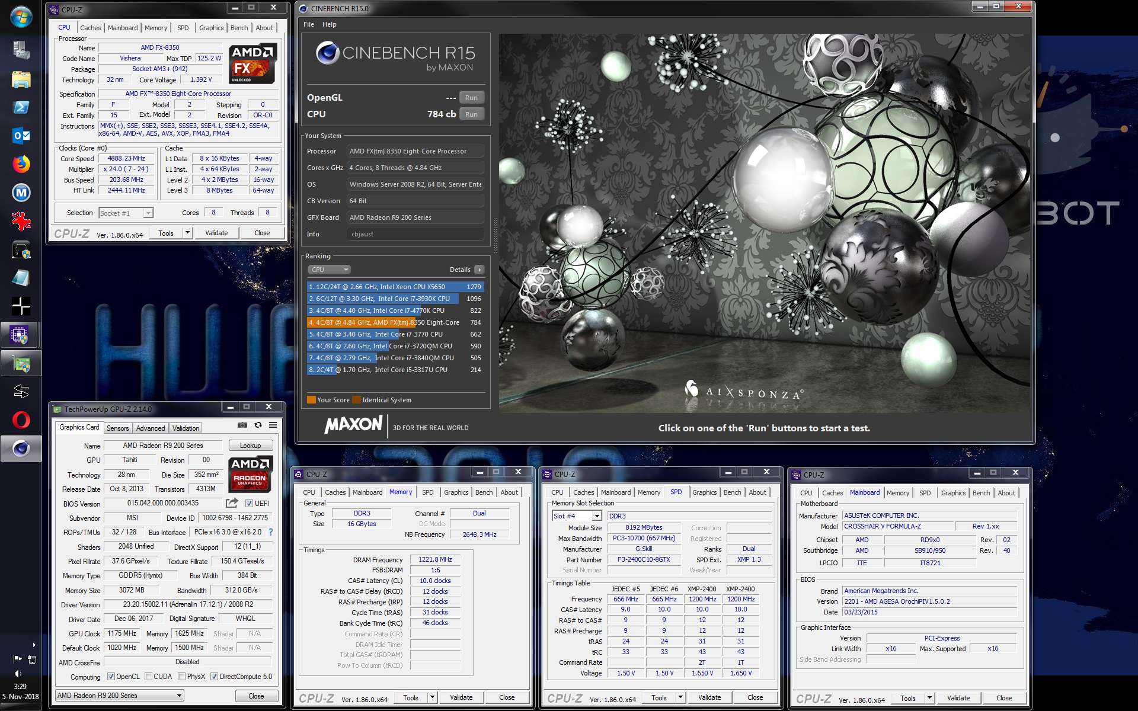The height and width of the screenshot is (711, 1138).
Task: Open the Cinebench ranking CPU dropdown
Action: pos(329,270)
